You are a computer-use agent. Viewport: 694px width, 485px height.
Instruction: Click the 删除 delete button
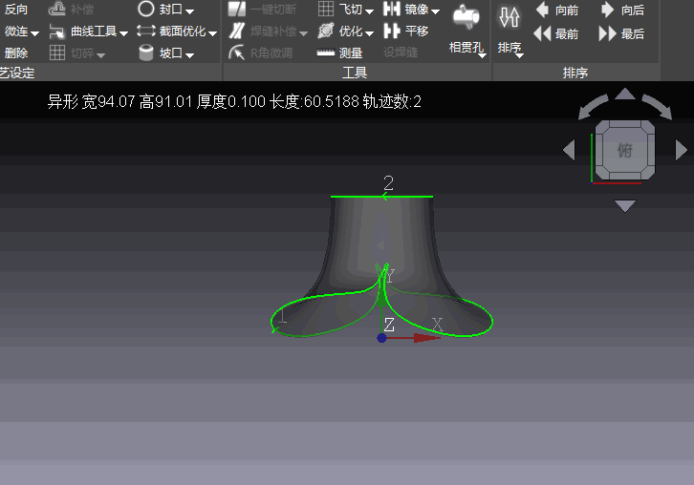tap(16, 53)
